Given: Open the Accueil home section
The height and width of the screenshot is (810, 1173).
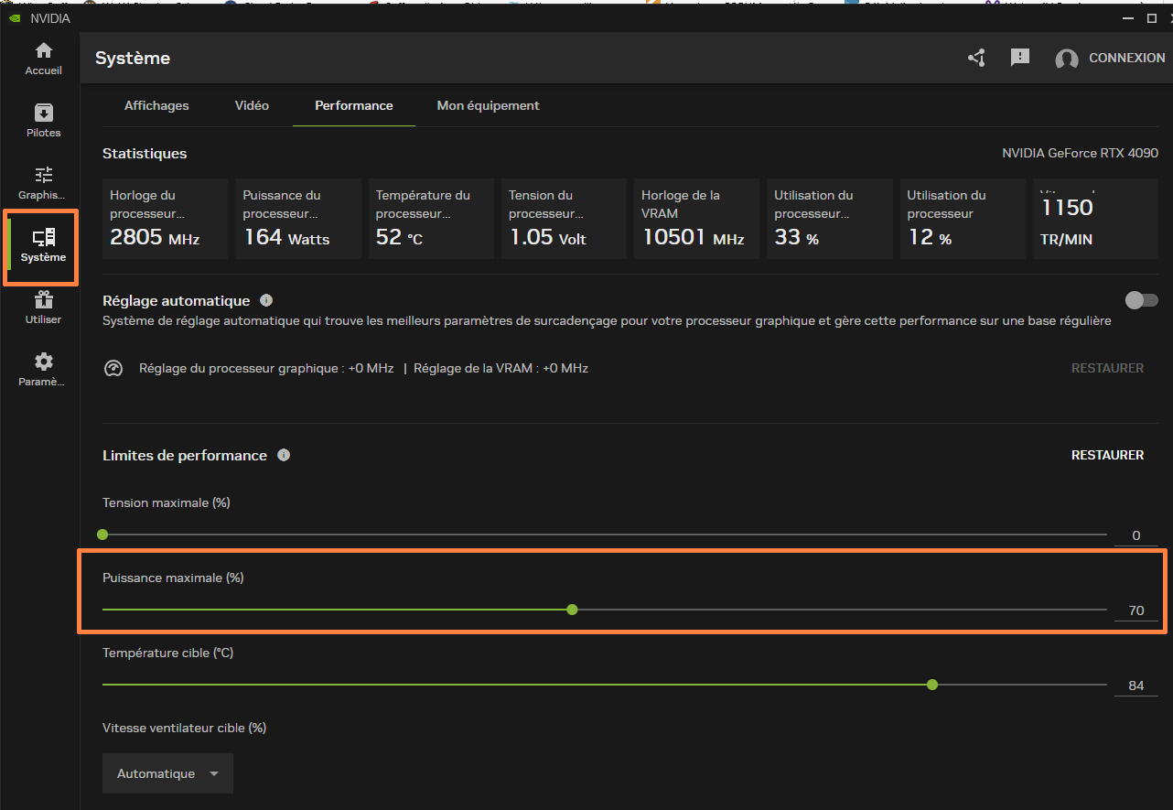Looking at the screenshot, I should pyautogui.click(x=43, y=59).
